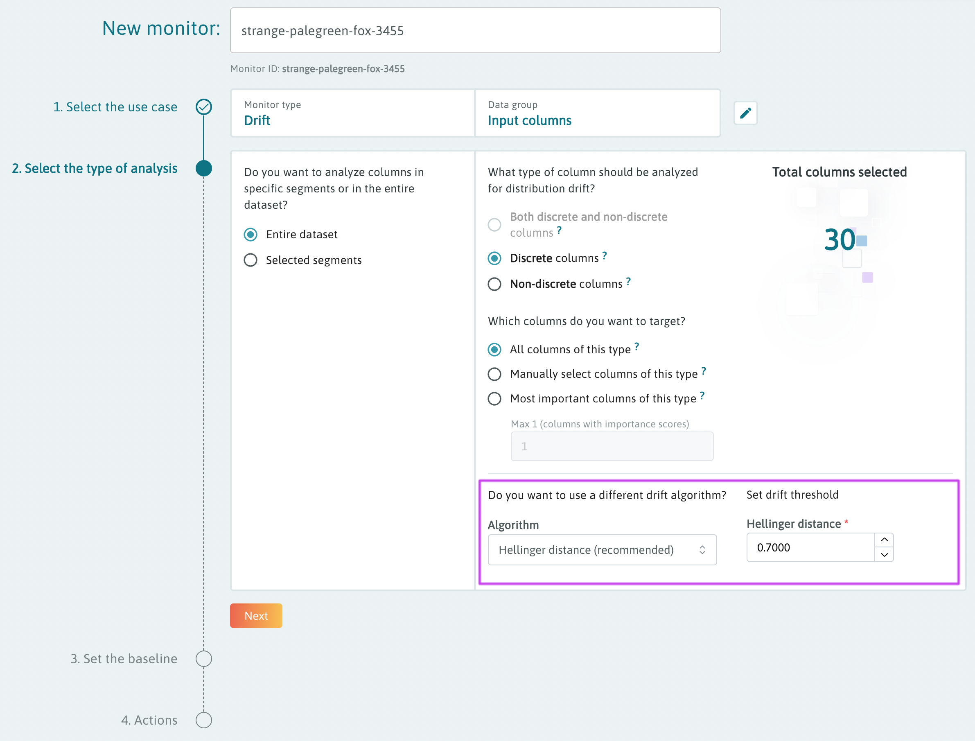
Task: Click the Next button
Action: click(256, 615)
